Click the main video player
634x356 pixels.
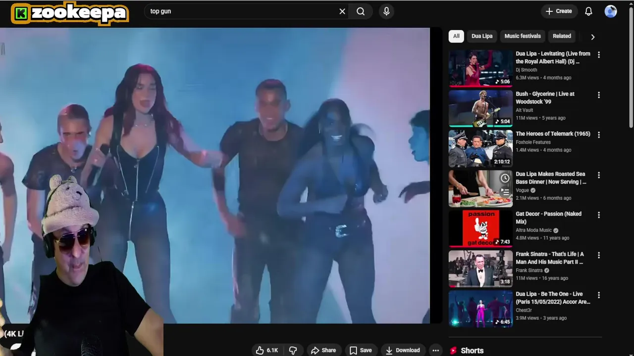click(215, 176)
